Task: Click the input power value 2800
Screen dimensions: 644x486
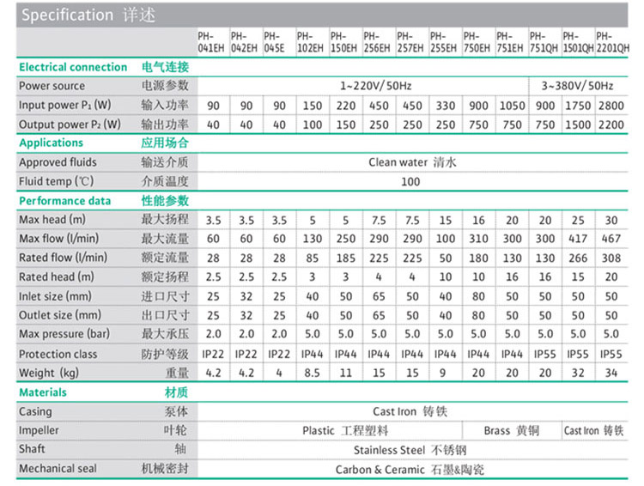Action: [x=611, y=106]
